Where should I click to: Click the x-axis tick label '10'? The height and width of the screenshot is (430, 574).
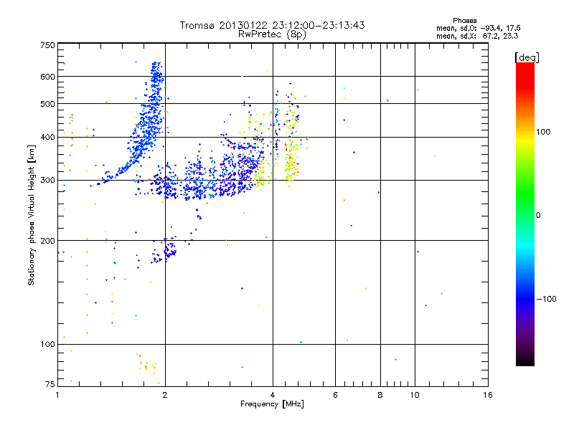(x=415, y=395)
